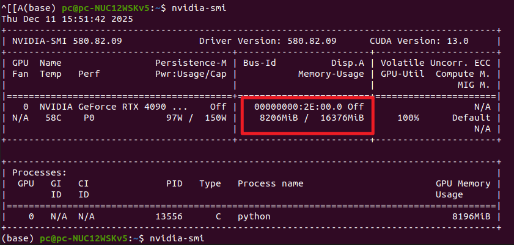Image resolution: width=514 pixels, height=245 pixels.
Task: Click the bus id "00000000:2E:00.0"
Action: (x=298, y=107)
